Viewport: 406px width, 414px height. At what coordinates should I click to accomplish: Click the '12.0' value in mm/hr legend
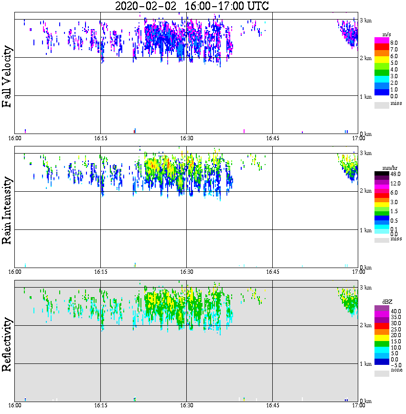pos(395,183)
